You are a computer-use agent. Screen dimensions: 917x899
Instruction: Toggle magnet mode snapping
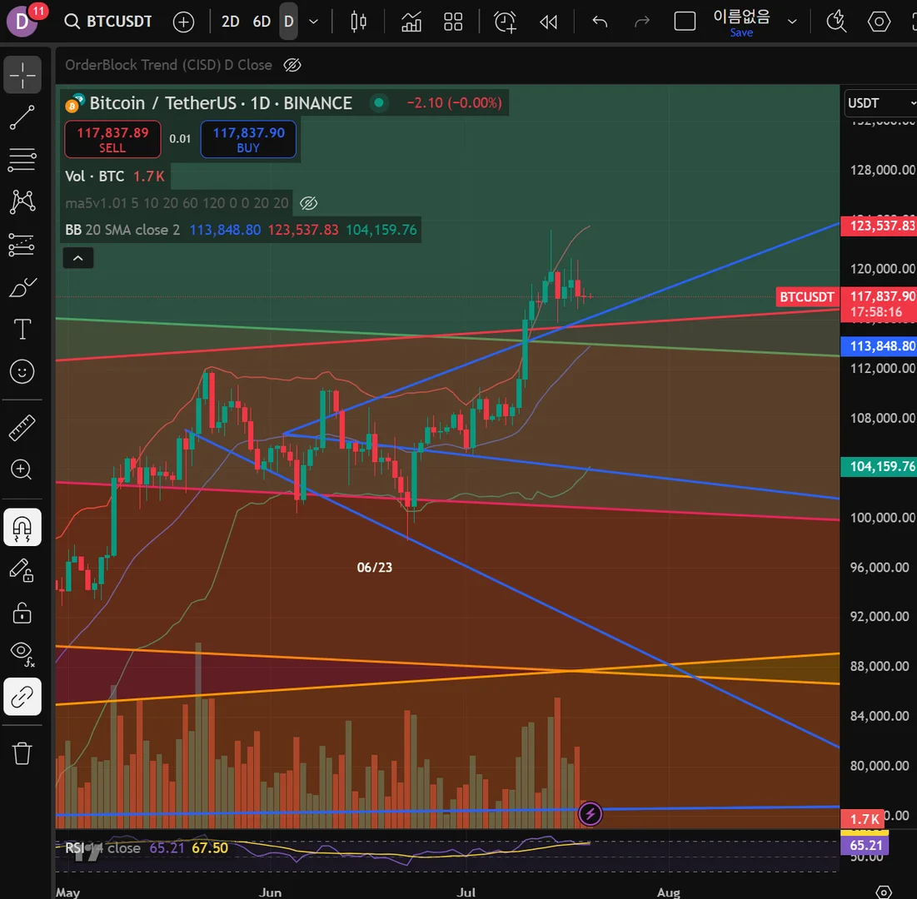pos(22,527)
